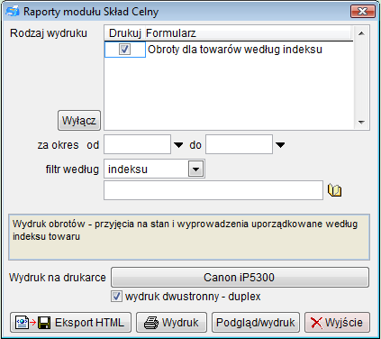Choose printer via Canon iP5300 button
Viewport: 381px width, 339px height.
(240, 277)
